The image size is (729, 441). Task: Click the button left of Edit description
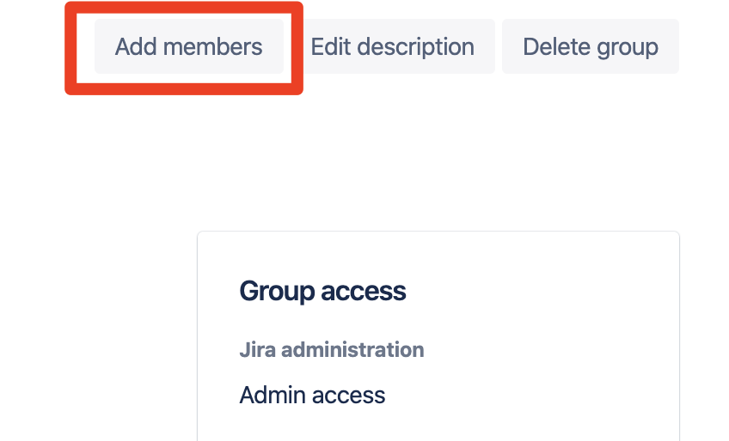(188, 46)
